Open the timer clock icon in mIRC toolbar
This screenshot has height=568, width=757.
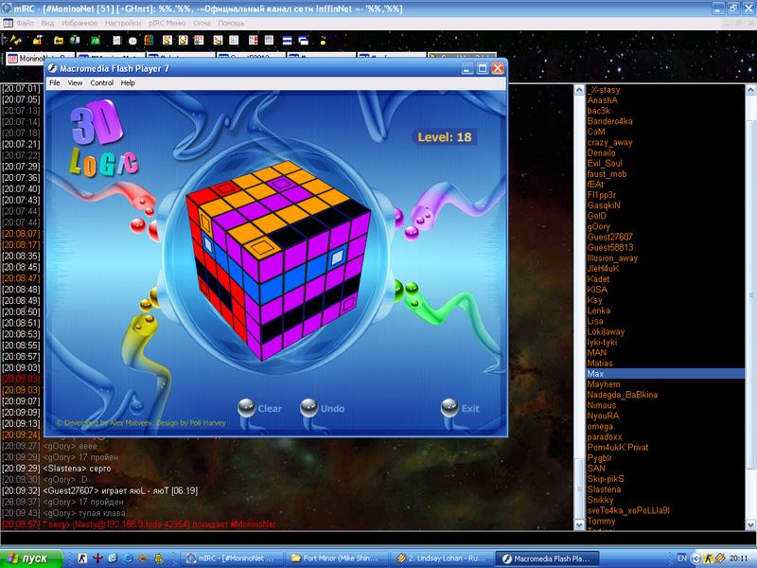(x=132, y=41)
